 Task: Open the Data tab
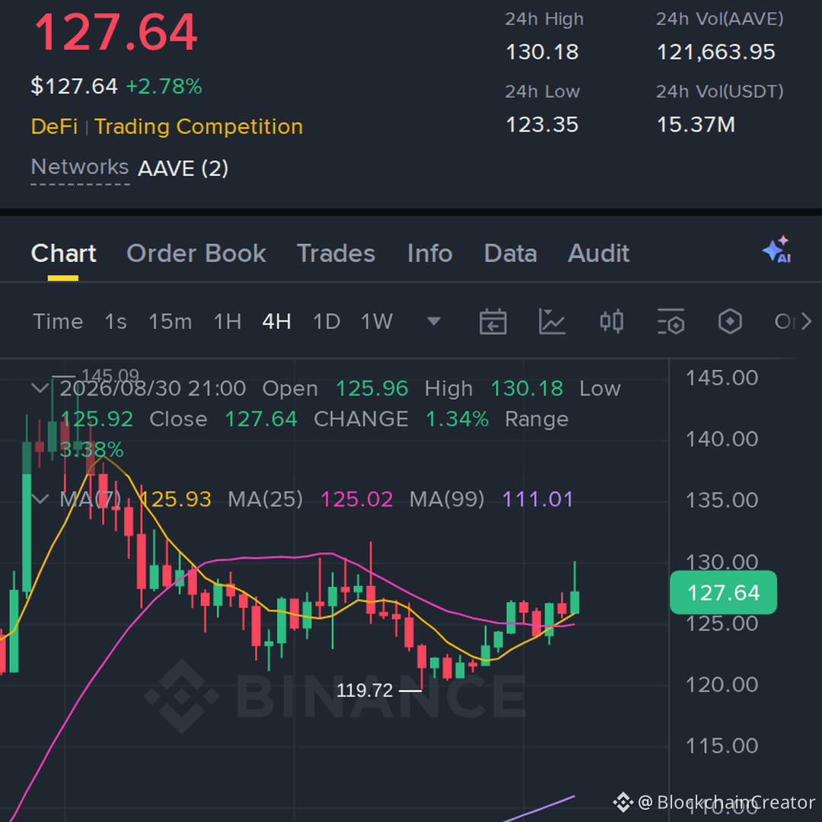click(511, 253)
